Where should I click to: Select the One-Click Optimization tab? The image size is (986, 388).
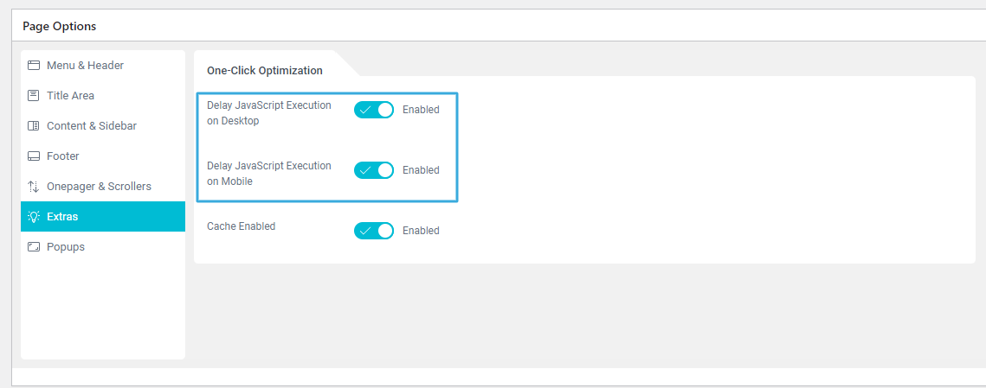[265, 71]
